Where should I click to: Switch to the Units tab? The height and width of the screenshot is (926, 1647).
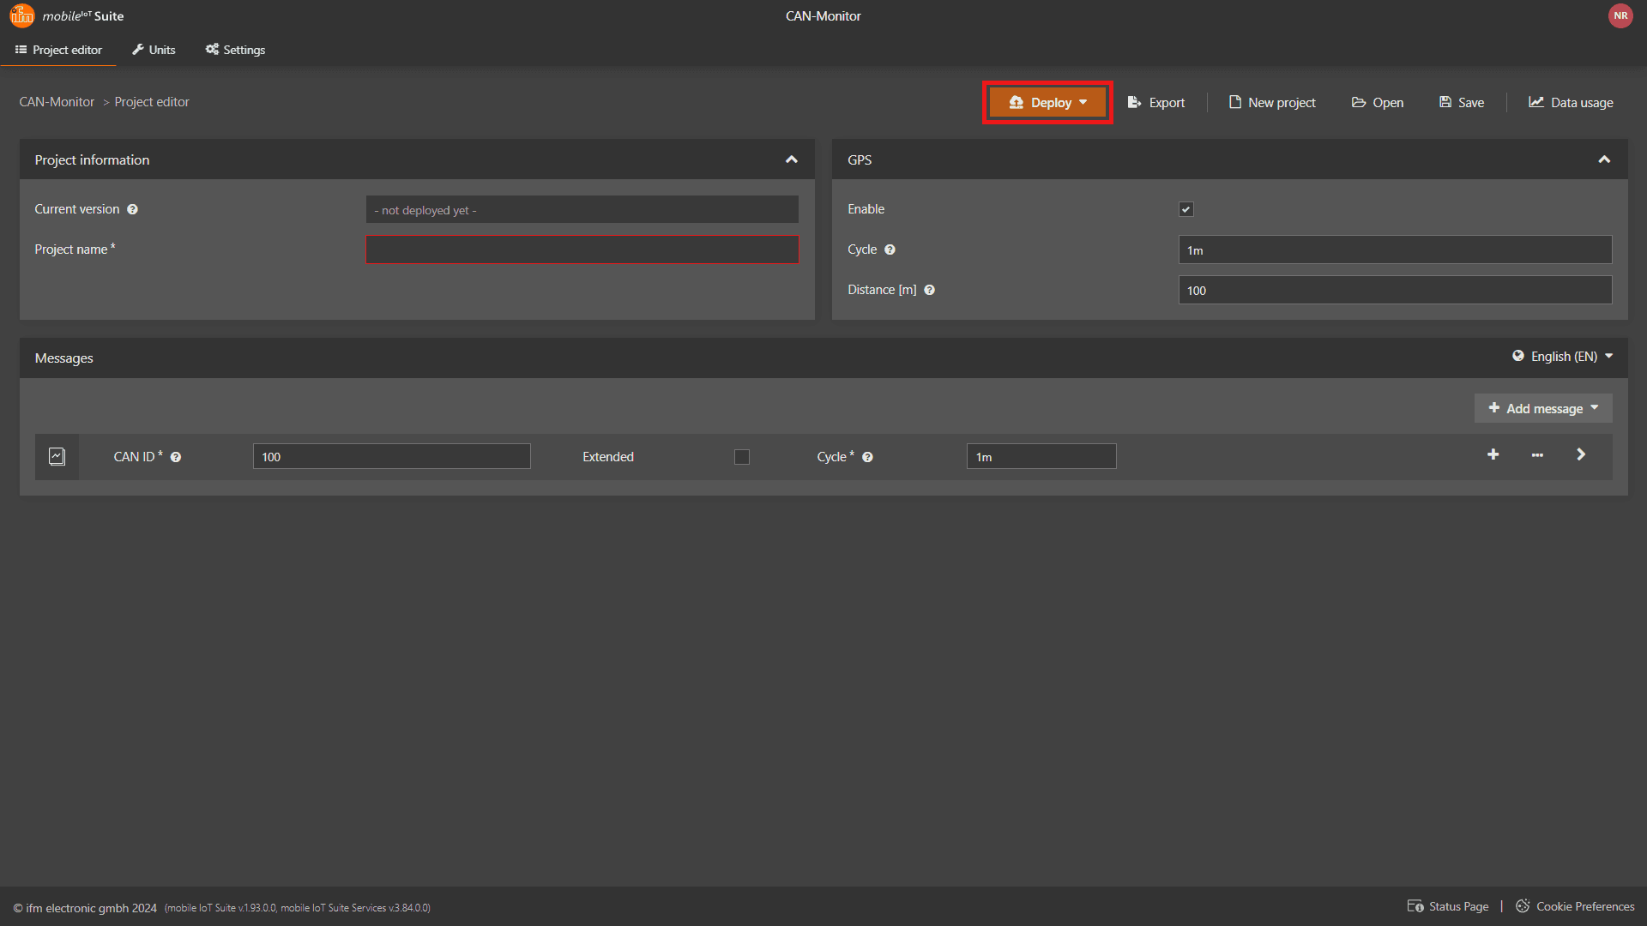pyautogui.click(x=154, y=50)
